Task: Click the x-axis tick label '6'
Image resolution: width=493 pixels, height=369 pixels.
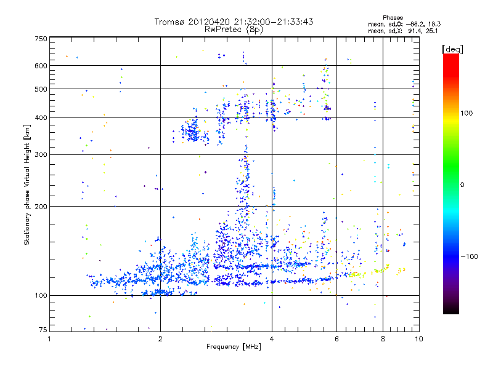Action: pos(336,339)
